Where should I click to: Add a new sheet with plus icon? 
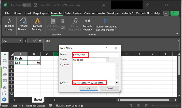pyautogui.click(x=54, y=100)
